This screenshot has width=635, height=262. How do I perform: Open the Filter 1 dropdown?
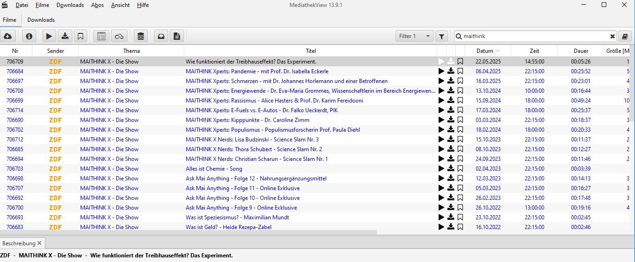pyautogui.click(x=415, y=36)
